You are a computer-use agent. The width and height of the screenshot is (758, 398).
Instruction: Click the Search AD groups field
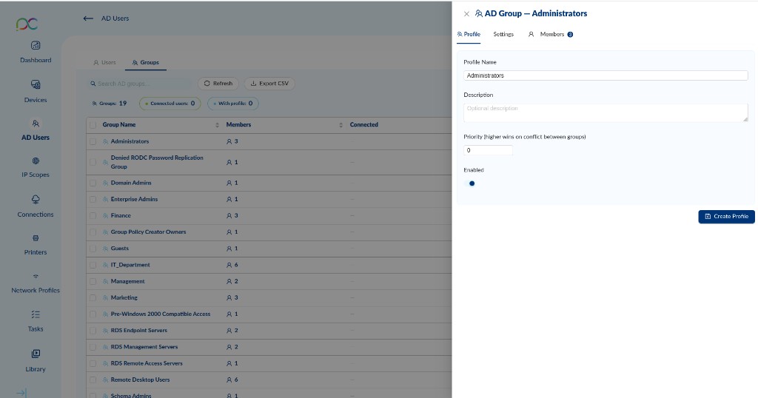139,84
